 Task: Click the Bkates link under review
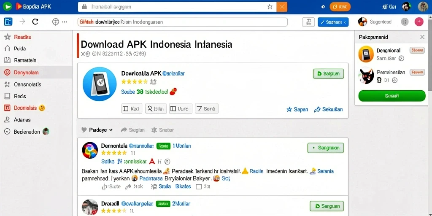(x=183, y=186)
